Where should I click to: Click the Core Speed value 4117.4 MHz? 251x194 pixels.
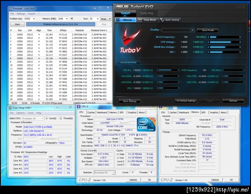(103, 154)
